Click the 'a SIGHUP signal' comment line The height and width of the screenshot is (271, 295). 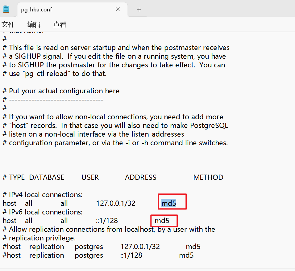(114, 56)
